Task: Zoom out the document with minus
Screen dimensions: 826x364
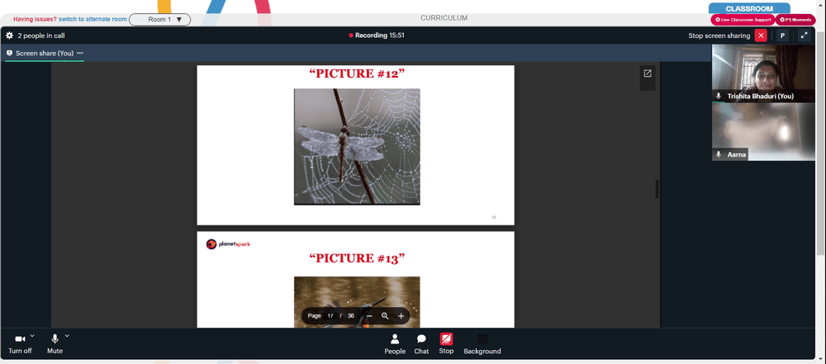Action: click(x=369, y=316)
